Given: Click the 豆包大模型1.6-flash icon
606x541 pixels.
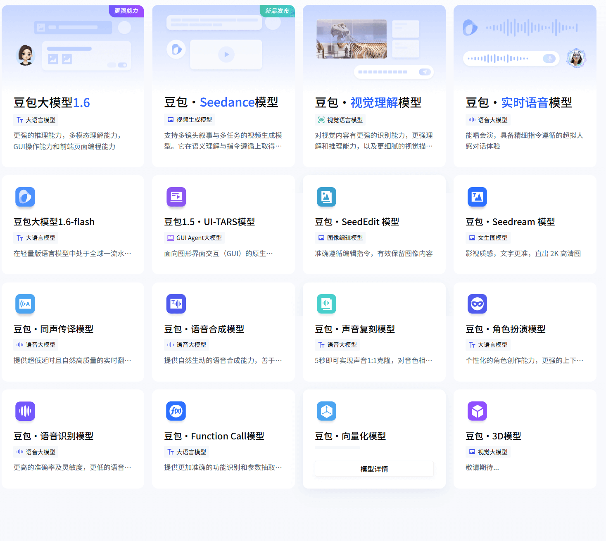Looking at the screenshot, I should (25, 197).
